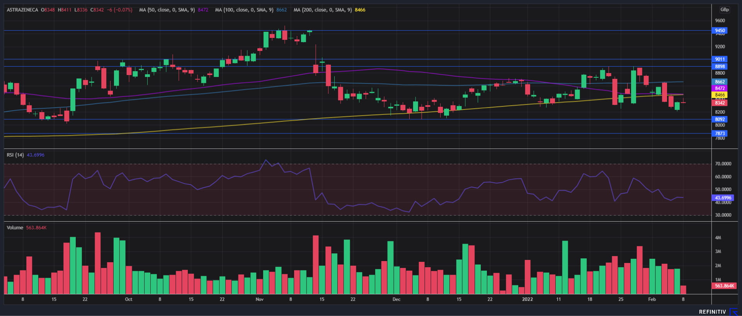Select the 8898 level label on price axis
Screen dimensions: 742x316
point(720,67)
